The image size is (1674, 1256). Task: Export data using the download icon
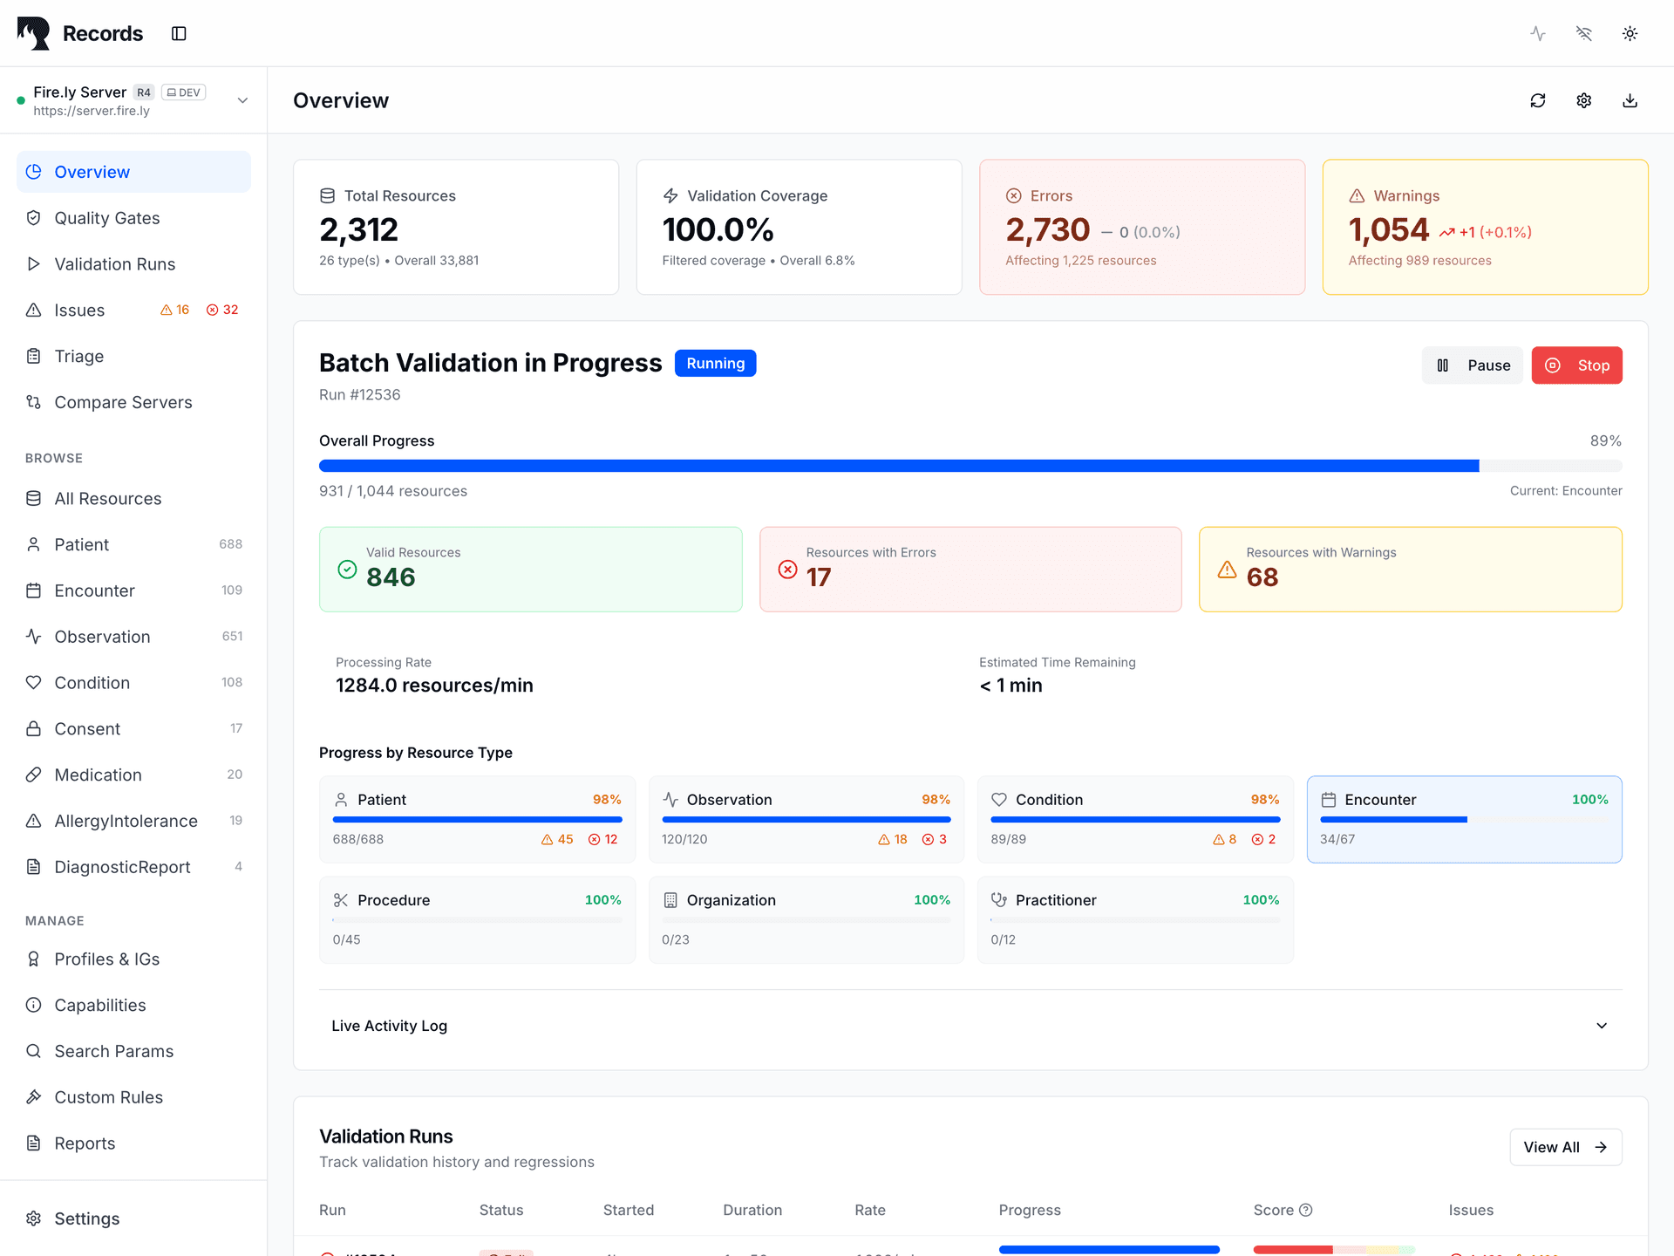[1629, 100]
